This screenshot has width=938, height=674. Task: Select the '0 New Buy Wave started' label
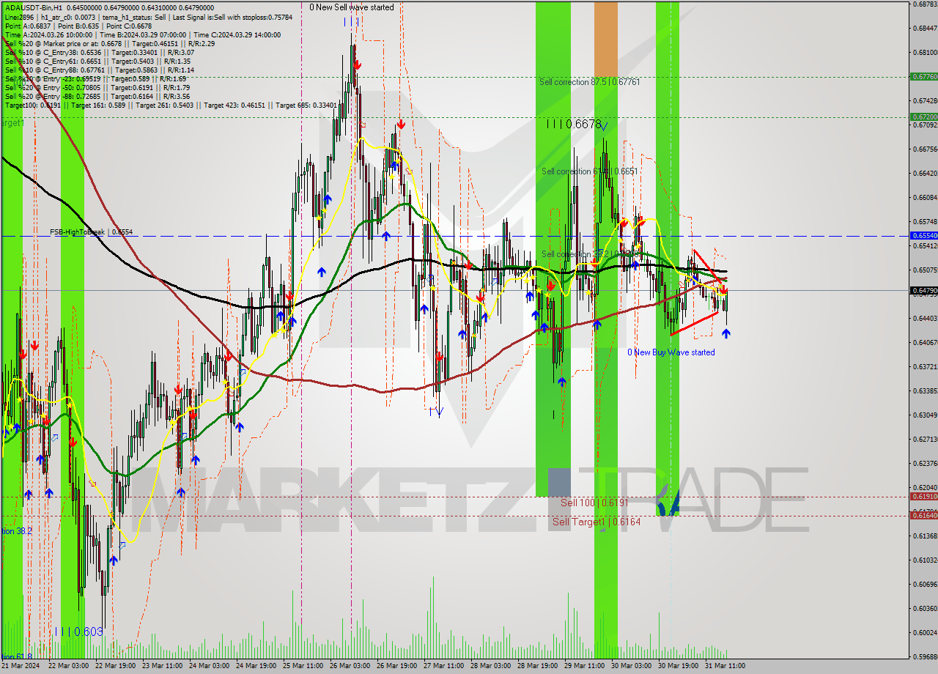pyautogui.click(x=671, y=352)
